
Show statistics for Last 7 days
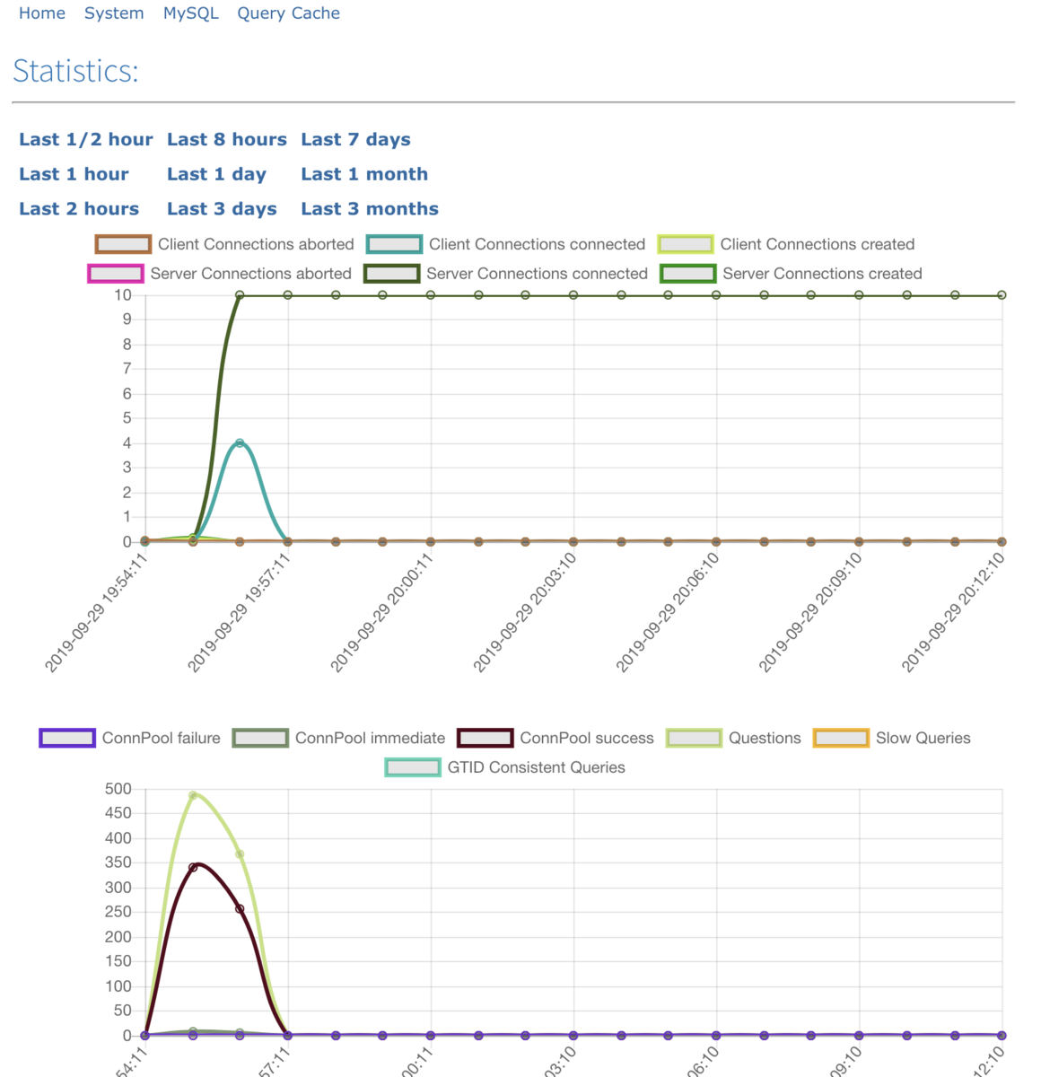tap(355, 139)
